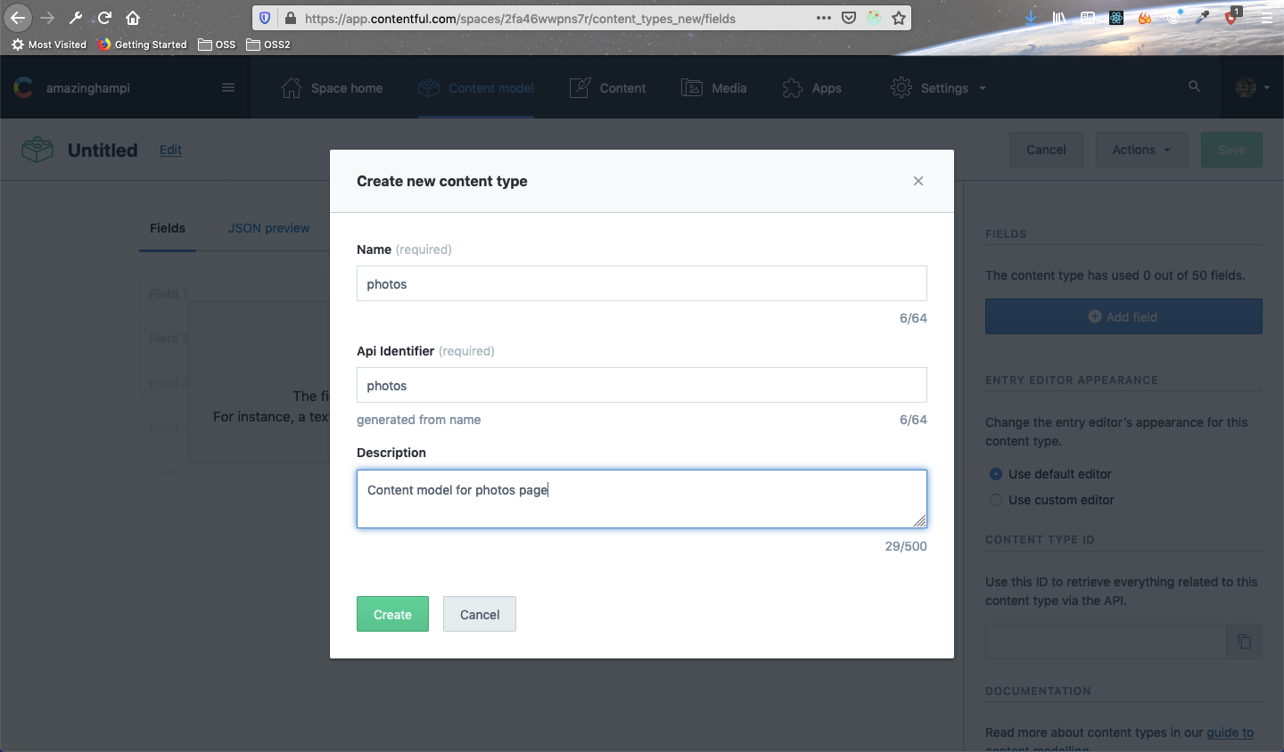
Task: Open the page actions three-dot menu
Action: click(x=824, y=18)
